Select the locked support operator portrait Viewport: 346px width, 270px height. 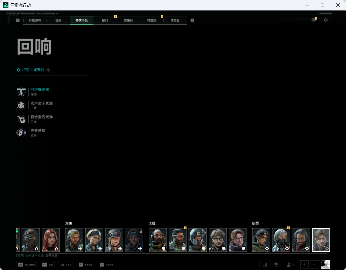[x=134, y=240]
